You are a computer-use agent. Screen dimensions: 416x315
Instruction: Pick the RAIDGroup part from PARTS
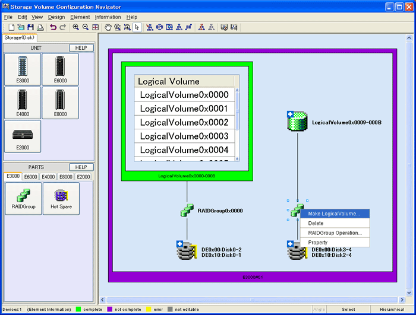tap(23, 198)
